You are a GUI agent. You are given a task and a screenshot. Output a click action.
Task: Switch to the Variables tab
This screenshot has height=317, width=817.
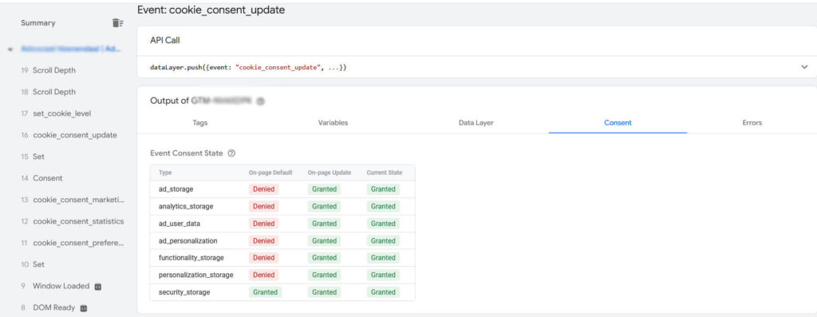coord(333,123)
